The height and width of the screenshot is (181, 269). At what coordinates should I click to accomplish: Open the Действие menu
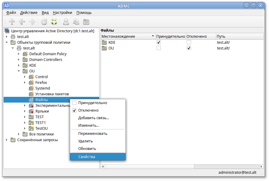tap(29, 13)
